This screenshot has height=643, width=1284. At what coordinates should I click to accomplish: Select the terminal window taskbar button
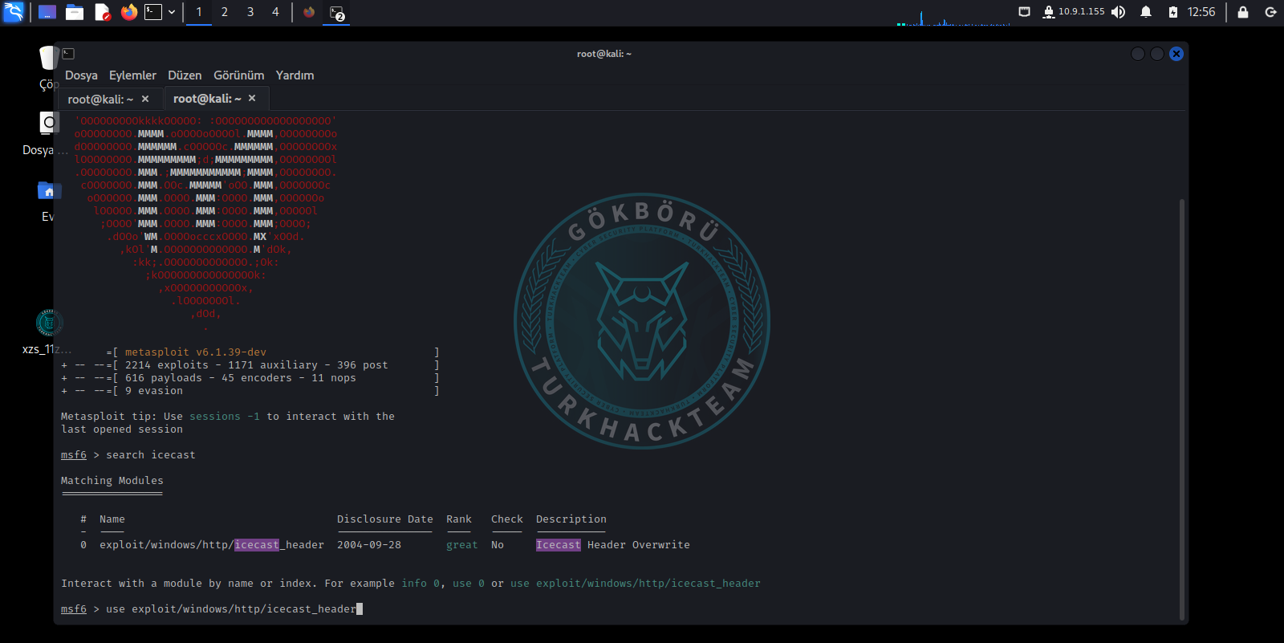(337, 12)
